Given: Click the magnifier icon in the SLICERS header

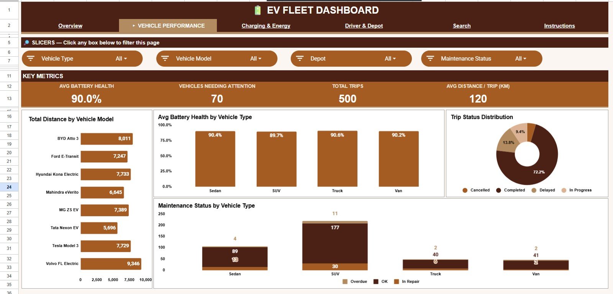Looking at the screenshot, I should pos(26,42).
